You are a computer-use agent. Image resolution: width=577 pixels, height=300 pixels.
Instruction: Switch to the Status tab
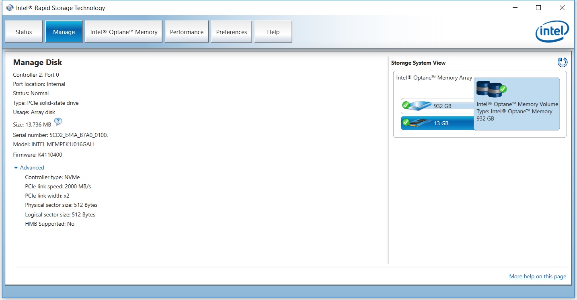pyautogui.click(x=24, y=32)
